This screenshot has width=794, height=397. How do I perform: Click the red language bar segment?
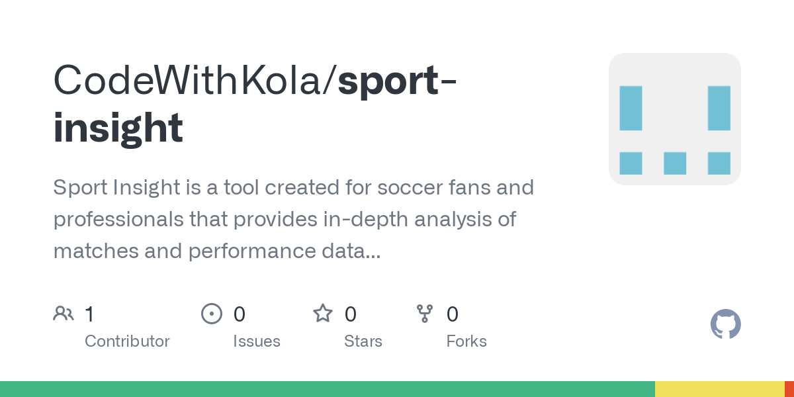(789, 389)
